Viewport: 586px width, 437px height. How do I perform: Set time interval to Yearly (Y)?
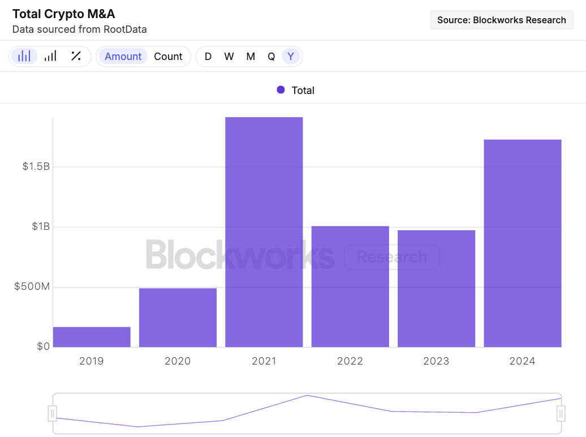pos(291,57)
